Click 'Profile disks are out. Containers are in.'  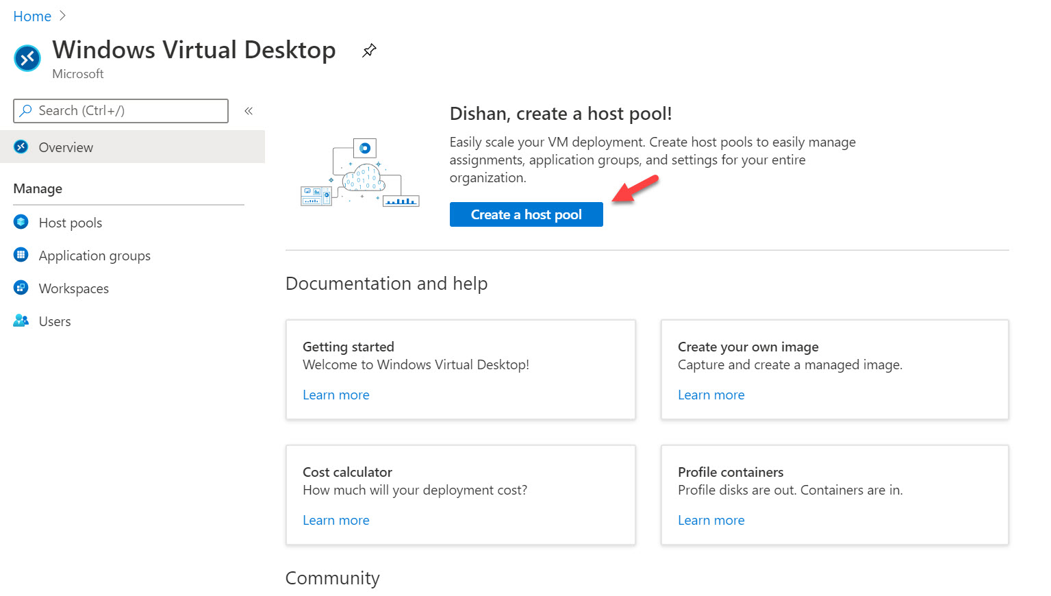790,490
